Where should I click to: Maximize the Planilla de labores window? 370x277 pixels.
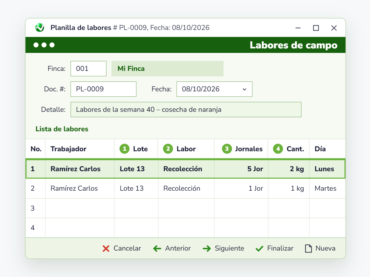316,28
